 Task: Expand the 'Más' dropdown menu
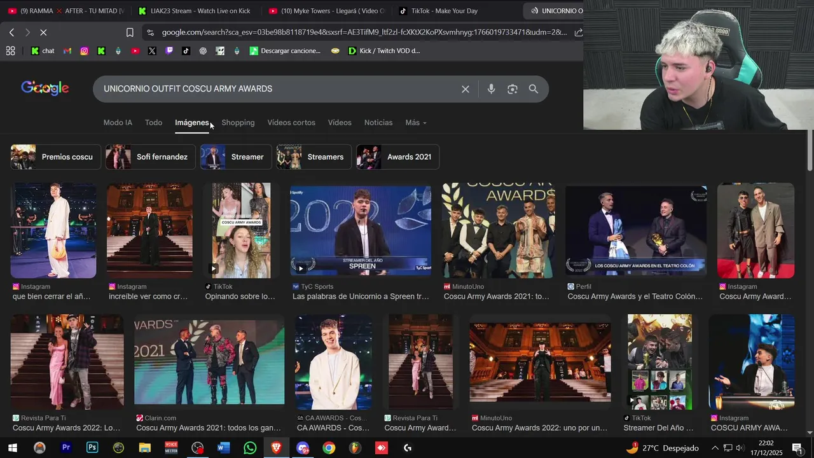coord(416,123)
